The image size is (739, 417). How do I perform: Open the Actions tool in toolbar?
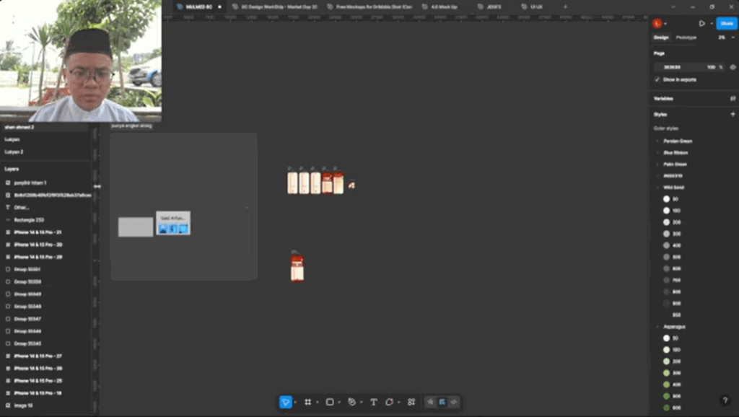point(411,402)
